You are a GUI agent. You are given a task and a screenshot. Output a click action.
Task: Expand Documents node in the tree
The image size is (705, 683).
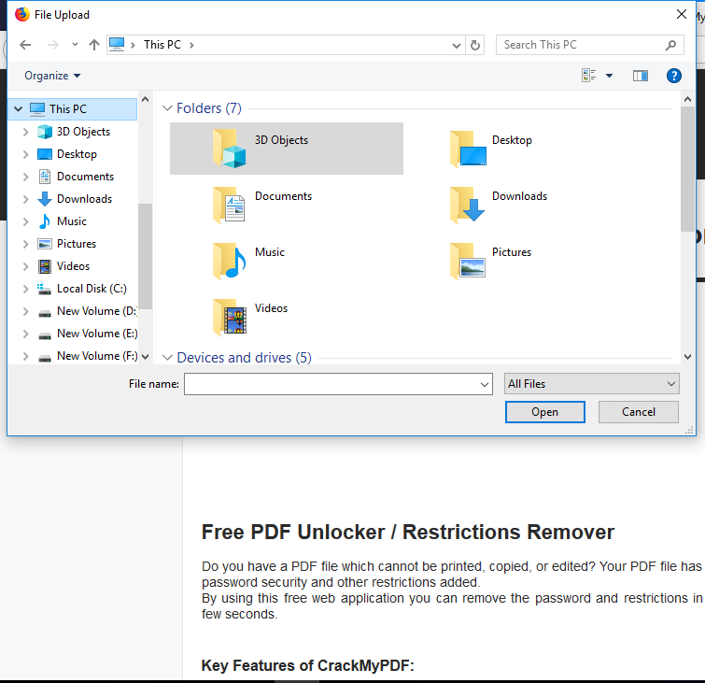pyautogui.click(x=25, y=177)
